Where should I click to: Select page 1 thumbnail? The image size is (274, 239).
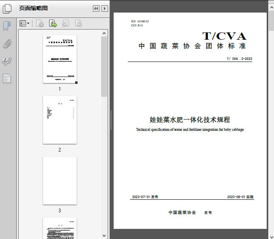(60, 59)
